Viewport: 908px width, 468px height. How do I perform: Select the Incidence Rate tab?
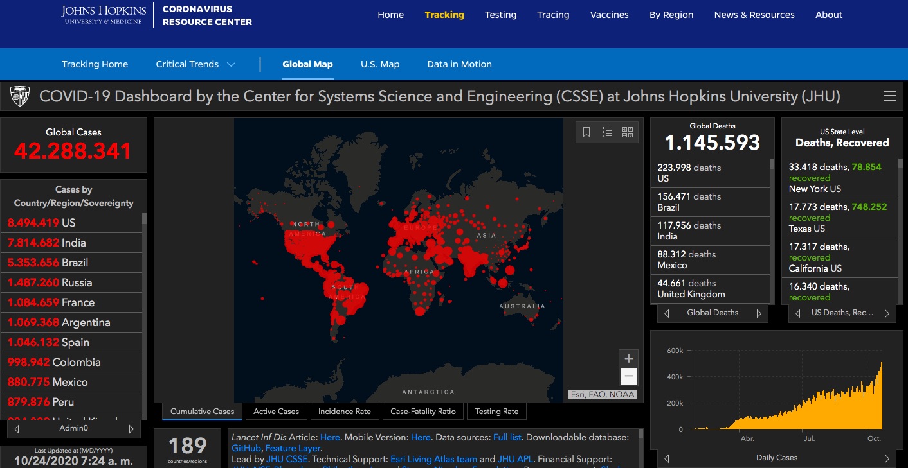tap(345, 412)
